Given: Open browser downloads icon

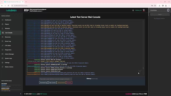Looking at the screenshot, I should coord(159,6).
